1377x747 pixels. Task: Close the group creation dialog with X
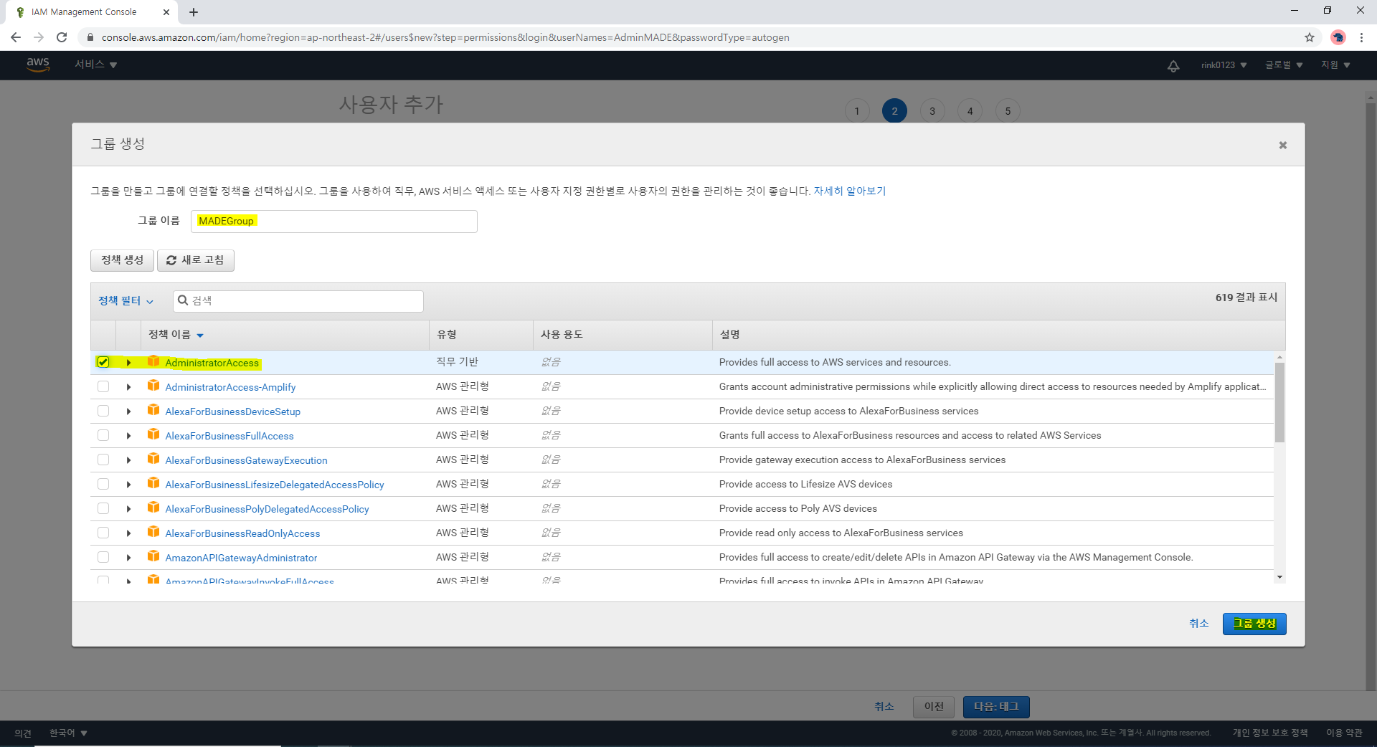pyautogui.click(x=1283, y=146)
